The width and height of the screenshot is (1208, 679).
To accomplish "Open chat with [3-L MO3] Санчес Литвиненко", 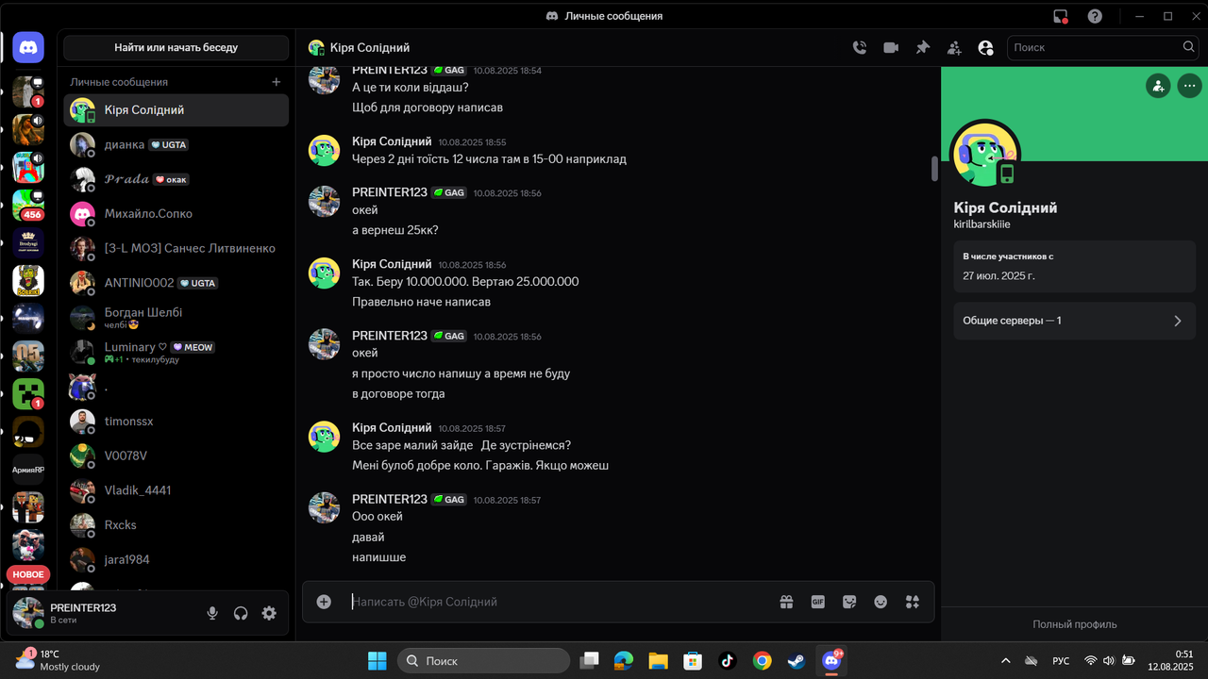I will tap(176, 248).
